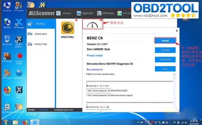Open the More information link
The width and height of the screenshot is (202, 125).
click(x=95, y=69)
